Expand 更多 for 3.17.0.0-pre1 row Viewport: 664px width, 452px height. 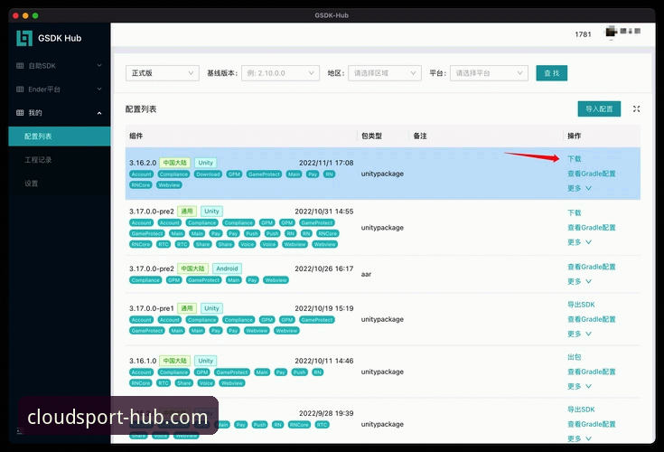pyautogui.click(x=579, y=334)
